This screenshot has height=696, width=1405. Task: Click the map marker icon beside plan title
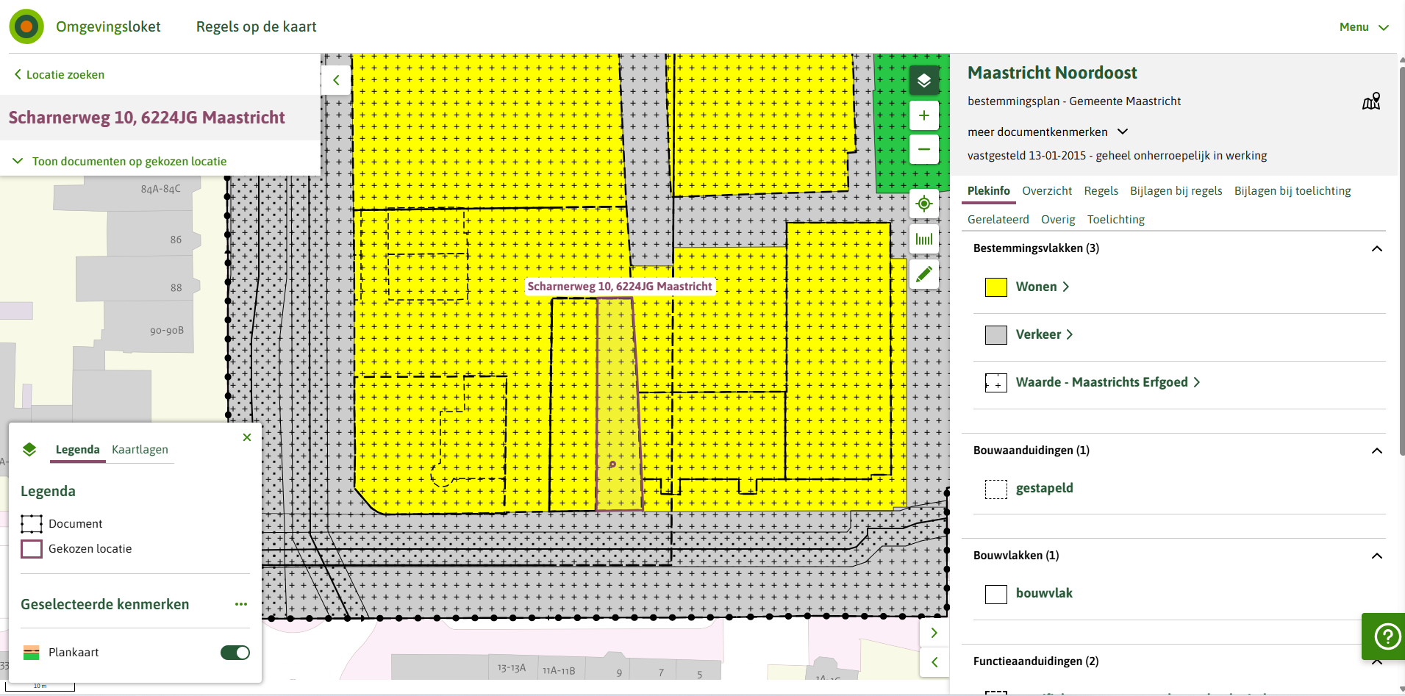pyautogui.click(x=1371, y=101)
